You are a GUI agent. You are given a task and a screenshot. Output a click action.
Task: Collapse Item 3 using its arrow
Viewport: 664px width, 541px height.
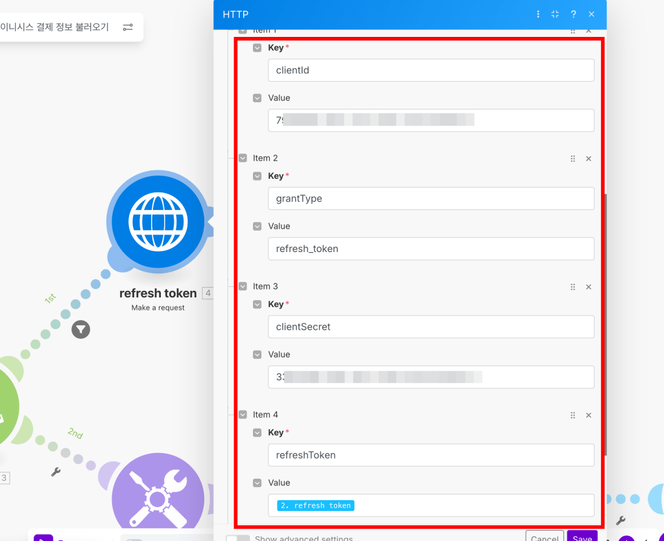click(x=243, y=286)
